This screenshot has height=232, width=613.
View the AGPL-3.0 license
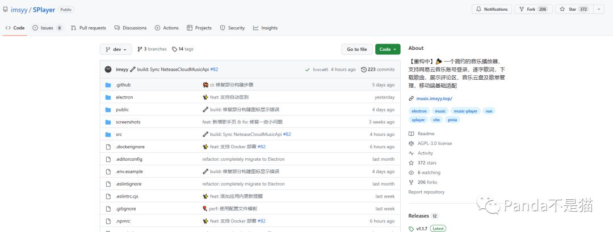[x=430, y=144]
